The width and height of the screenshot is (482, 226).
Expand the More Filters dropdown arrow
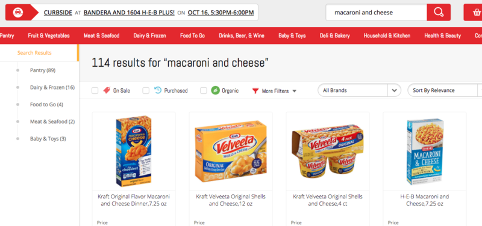tap(294, 91)
